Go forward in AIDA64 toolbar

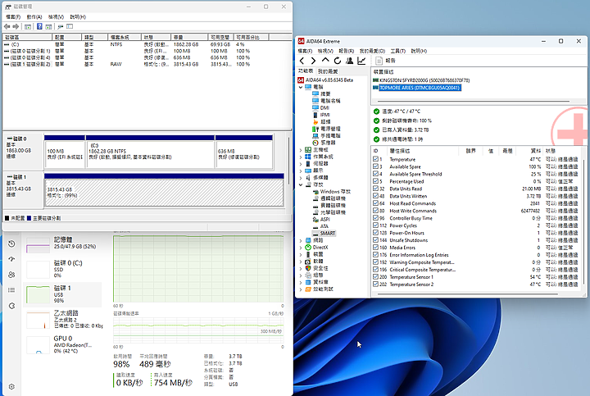click(313, 61)
